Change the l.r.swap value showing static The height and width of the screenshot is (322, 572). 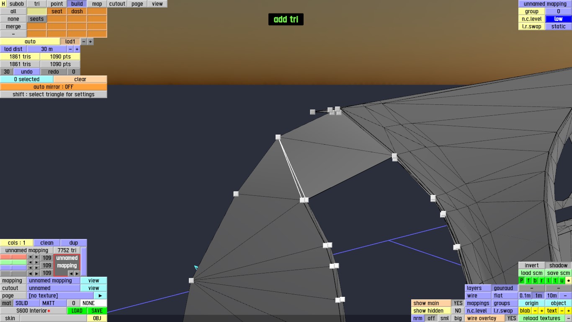[559, 26]
